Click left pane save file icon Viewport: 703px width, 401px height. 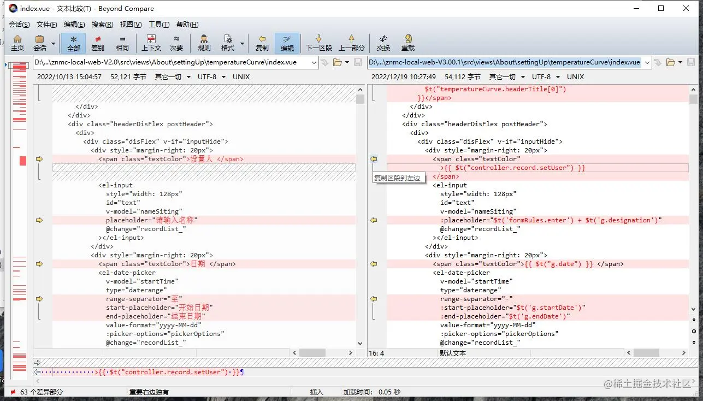[x=358, y=62]
